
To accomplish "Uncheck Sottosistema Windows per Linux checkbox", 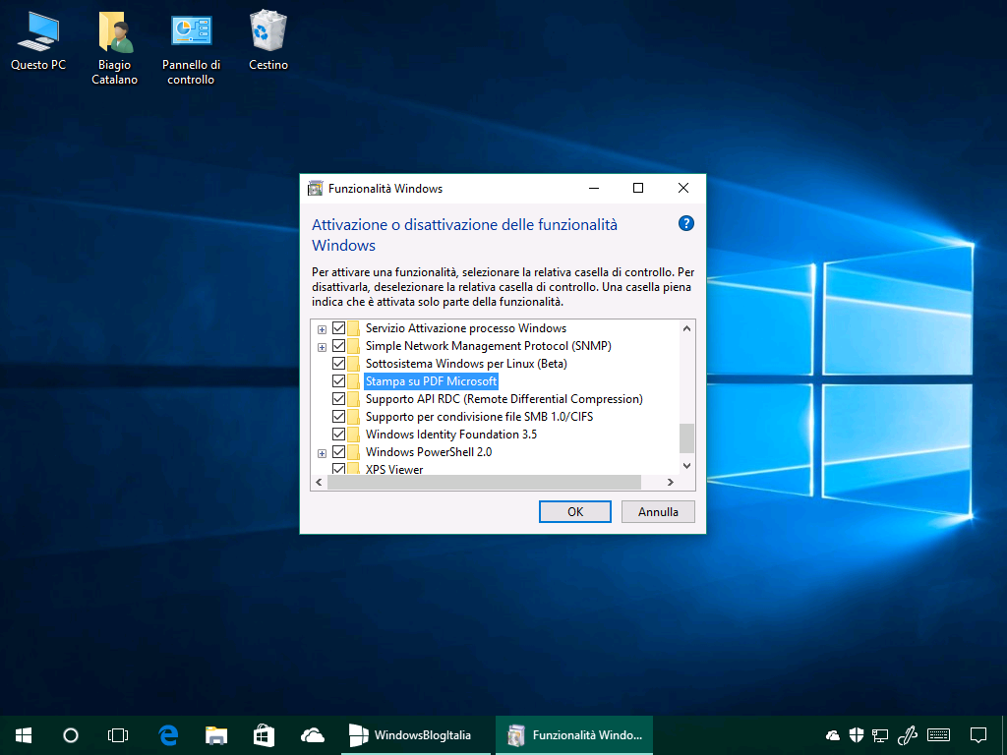I will click(338, 364).
